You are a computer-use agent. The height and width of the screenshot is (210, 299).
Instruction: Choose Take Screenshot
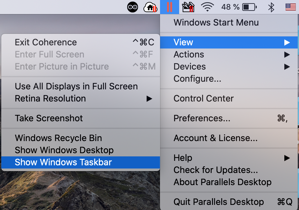[81, 118]
